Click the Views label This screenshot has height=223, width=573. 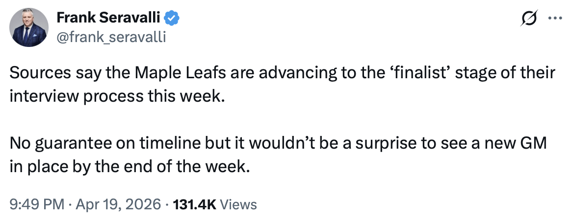pyautogui.click(x=238, y=204)
